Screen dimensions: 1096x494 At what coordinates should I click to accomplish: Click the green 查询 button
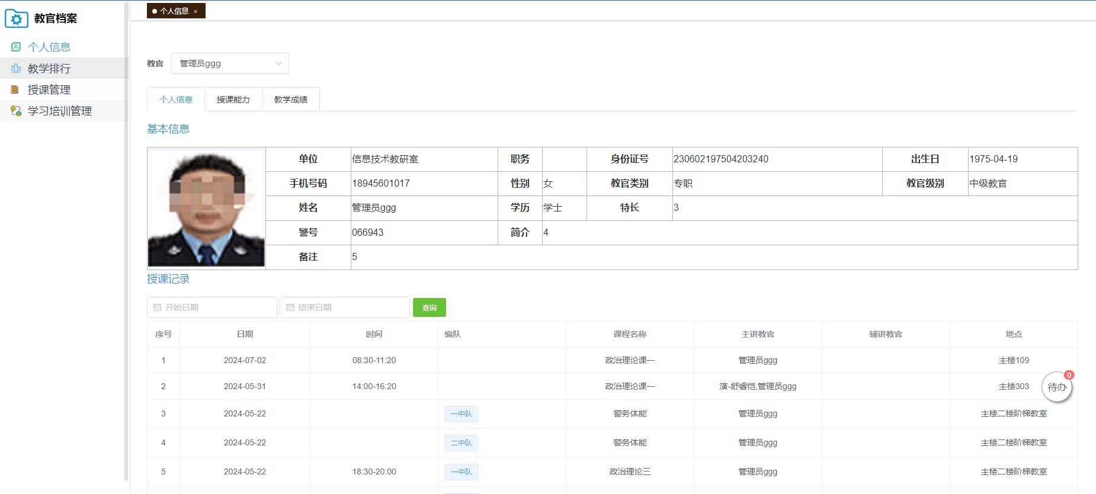(x=430, y=307)
